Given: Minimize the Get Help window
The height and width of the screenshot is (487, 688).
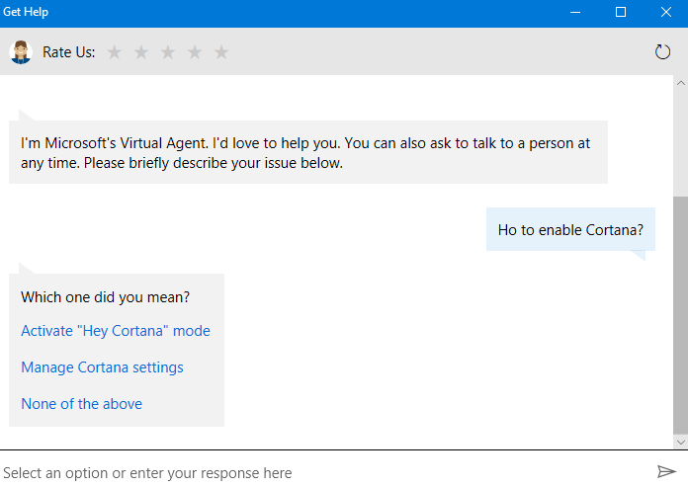Looking at the screenshot, I should click(574, 12).
